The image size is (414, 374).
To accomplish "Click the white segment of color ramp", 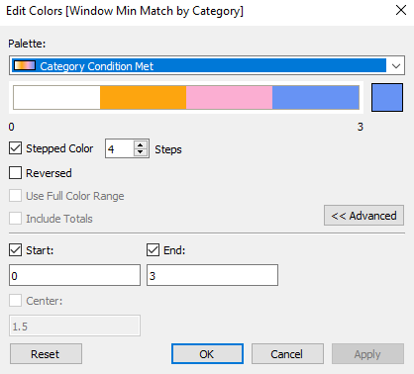I will [56, 97].
